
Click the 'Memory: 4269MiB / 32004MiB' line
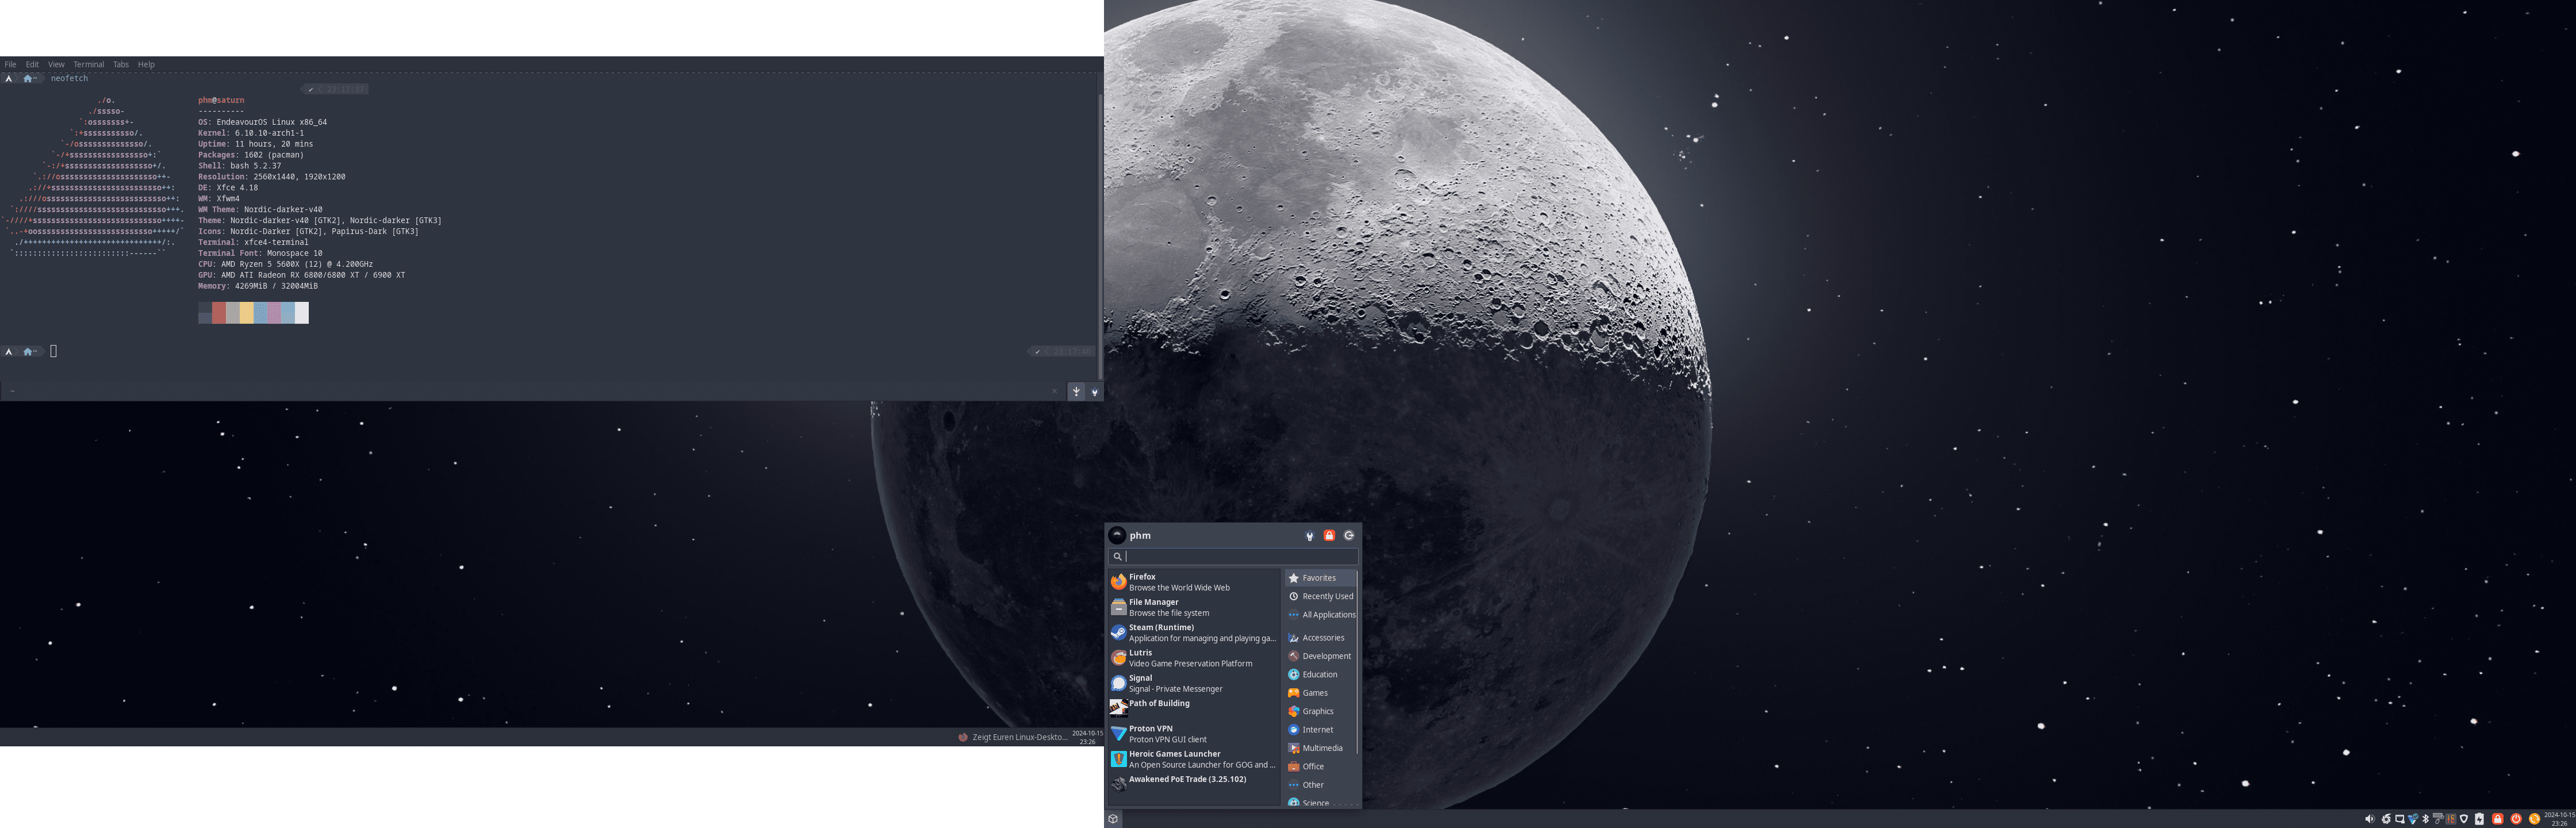point(258,286)
